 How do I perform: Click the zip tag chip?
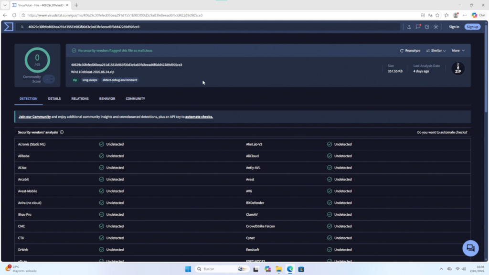75,80
